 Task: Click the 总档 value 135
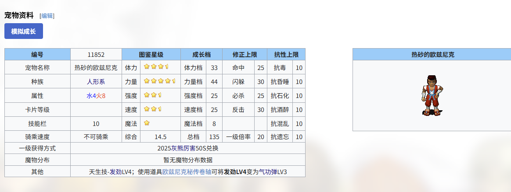click(x=214, y=137)
